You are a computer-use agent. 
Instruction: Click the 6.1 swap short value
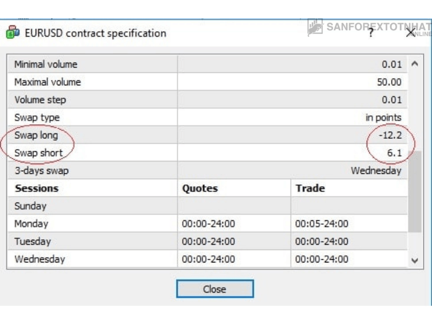coord(395,153)
